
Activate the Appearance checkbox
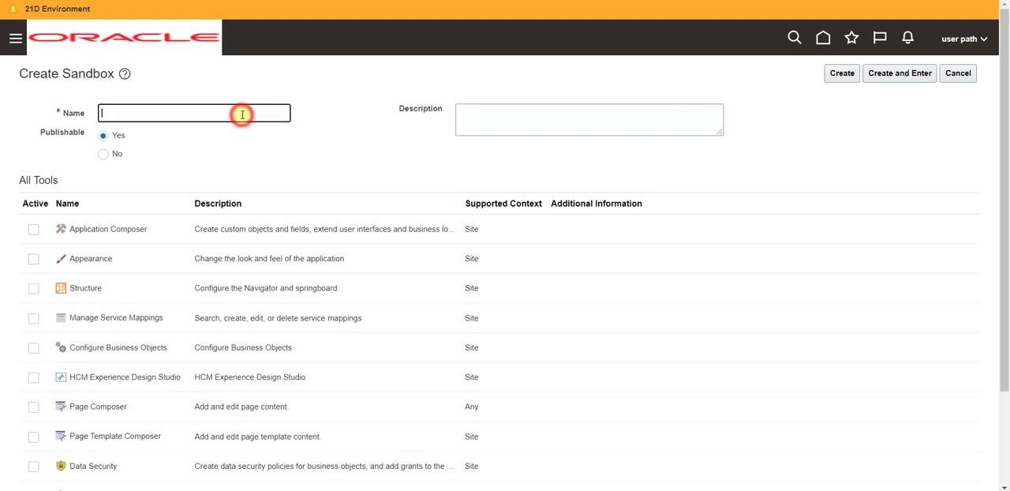pyautogui.click(x=33, y=259)
